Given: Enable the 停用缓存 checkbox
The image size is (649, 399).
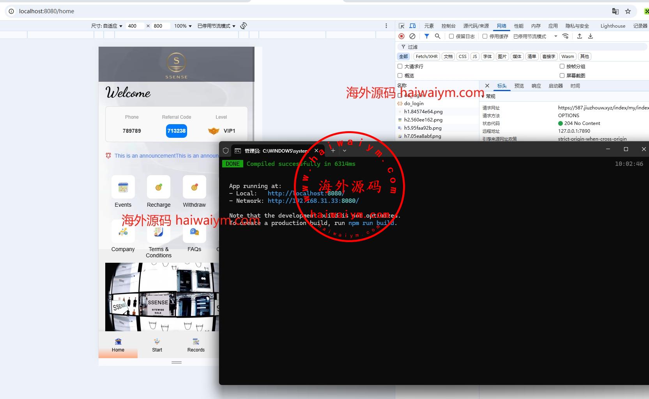Looking at the screenshot, I should coord(485,36).
